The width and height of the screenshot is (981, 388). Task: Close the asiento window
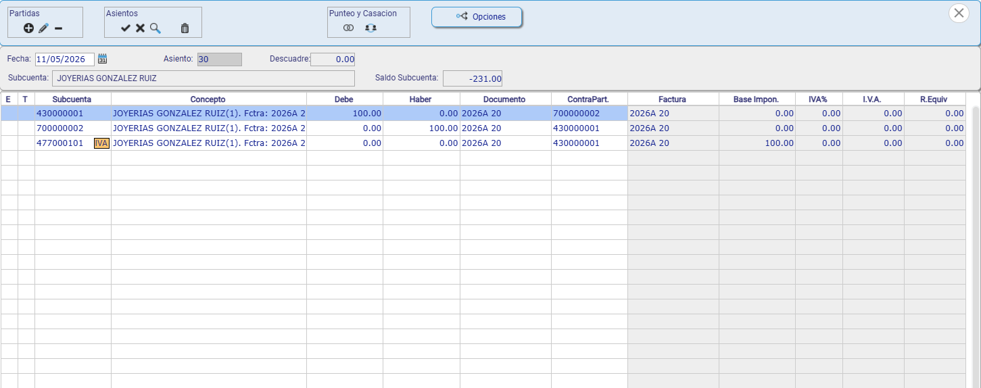click(959, 14)
